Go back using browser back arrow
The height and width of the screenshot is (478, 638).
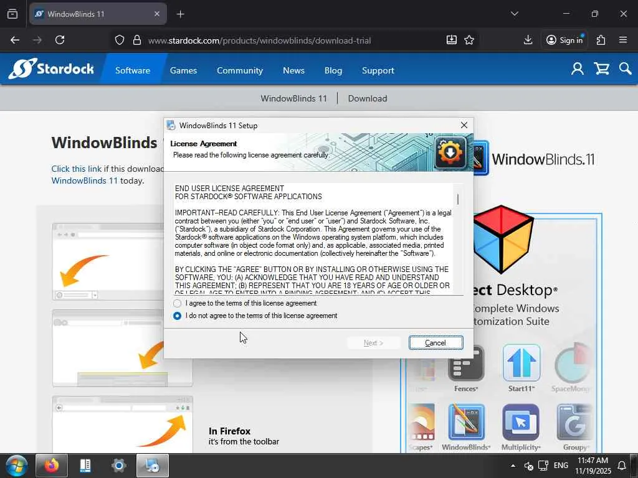click(x=15, y=40)
